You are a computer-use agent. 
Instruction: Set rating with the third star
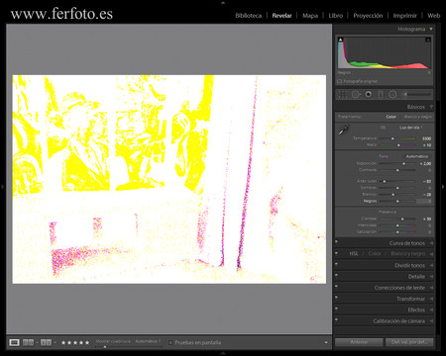click(x=75, y=343)
